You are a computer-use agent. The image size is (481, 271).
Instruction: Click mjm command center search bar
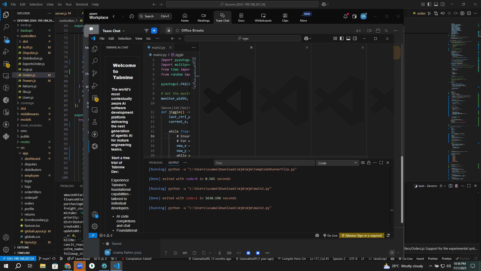[243, 38]
